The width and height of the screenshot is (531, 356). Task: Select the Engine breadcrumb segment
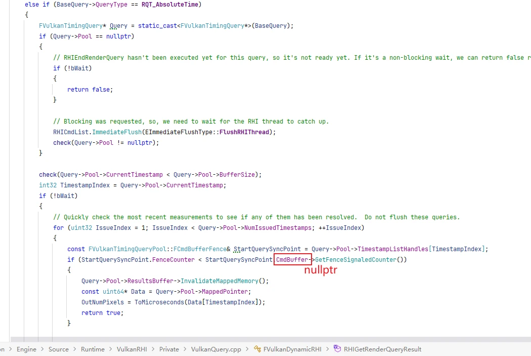click(26, 349)
